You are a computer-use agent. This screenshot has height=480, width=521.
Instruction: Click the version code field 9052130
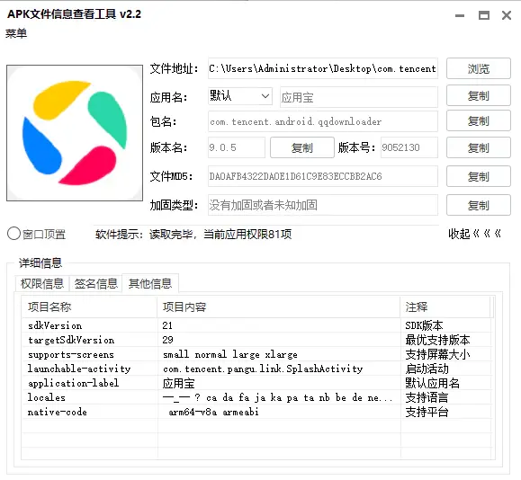[x=409, y=147]
